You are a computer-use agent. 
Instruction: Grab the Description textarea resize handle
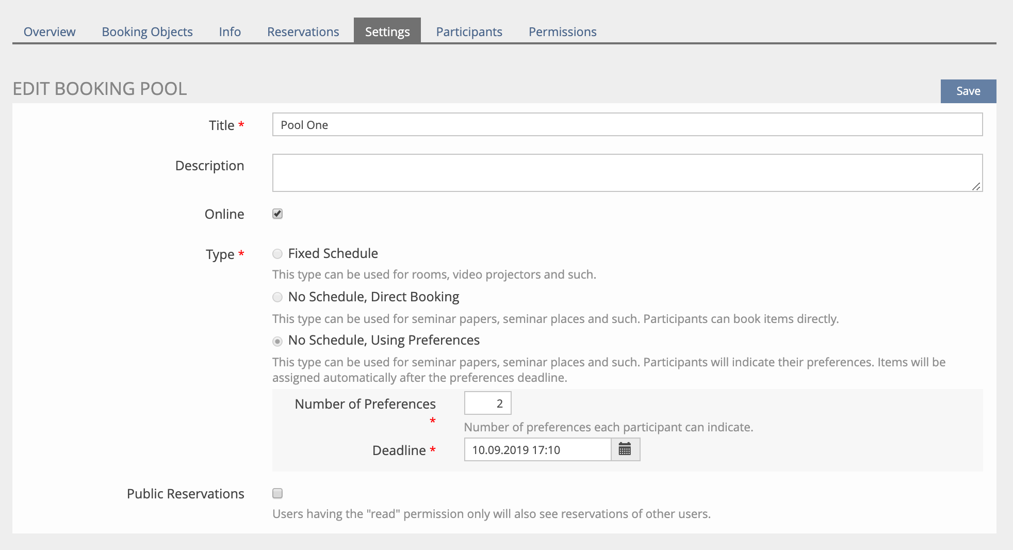(976, 186)
